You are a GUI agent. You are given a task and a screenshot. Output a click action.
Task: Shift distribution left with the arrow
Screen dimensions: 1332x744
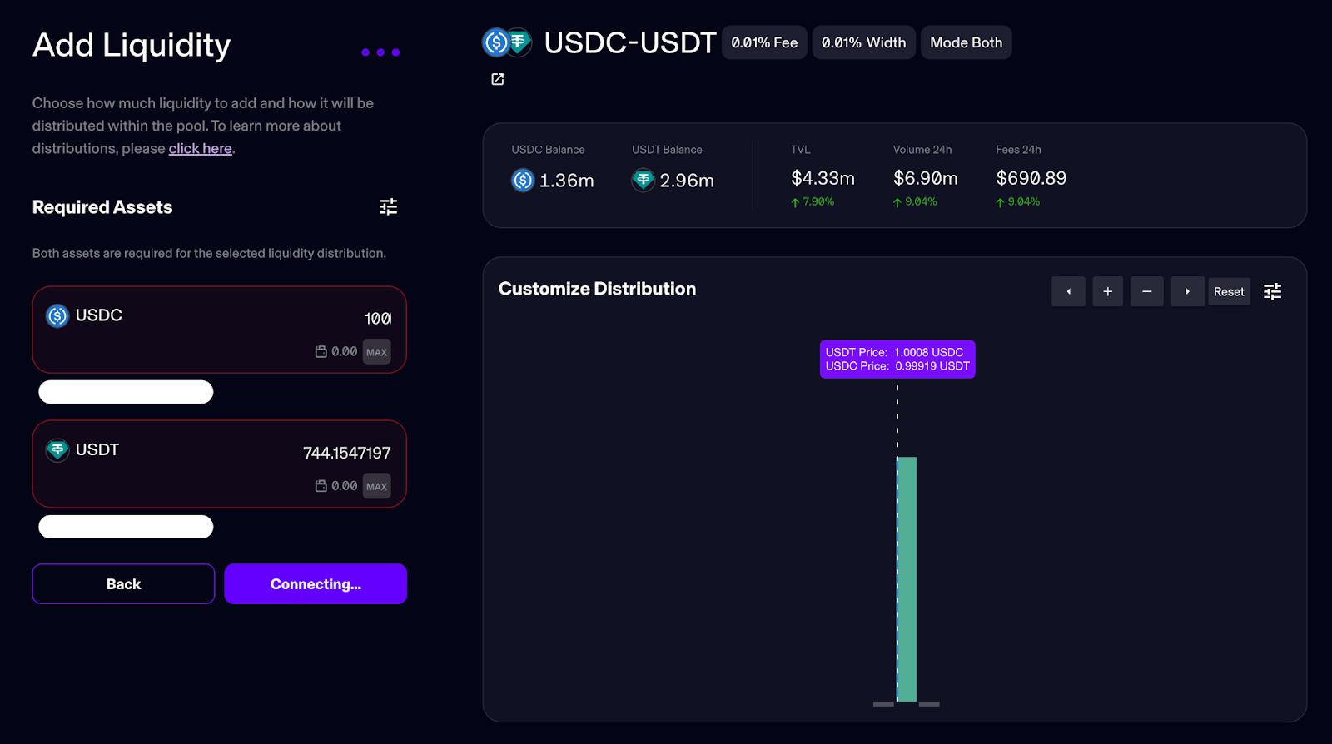[x=1068, y=291]
